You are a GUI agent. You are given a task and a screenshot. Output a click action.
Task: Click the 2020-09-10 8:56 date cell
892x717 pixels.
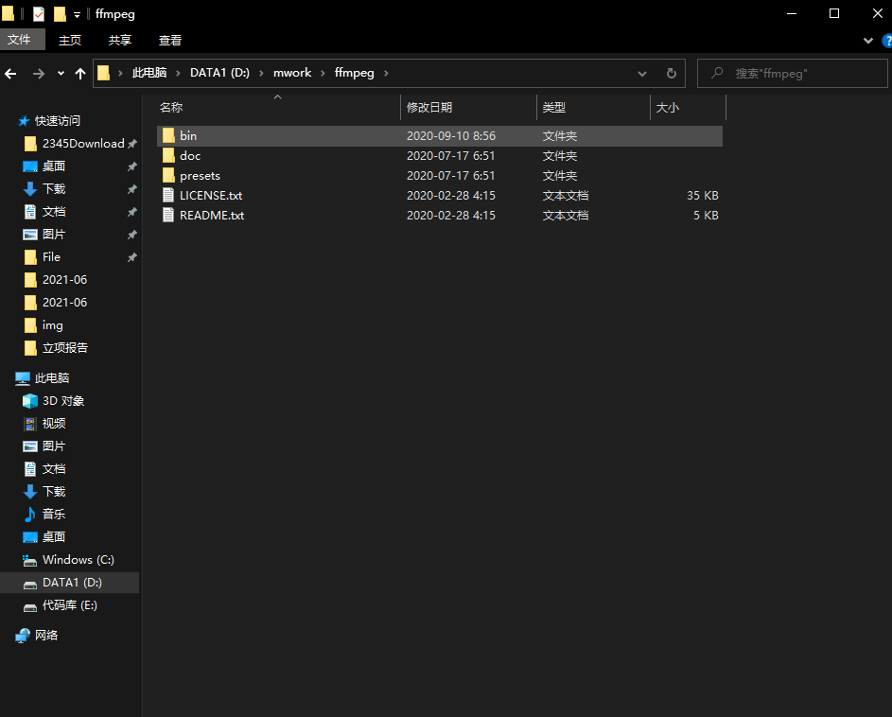tap(451, 135)
